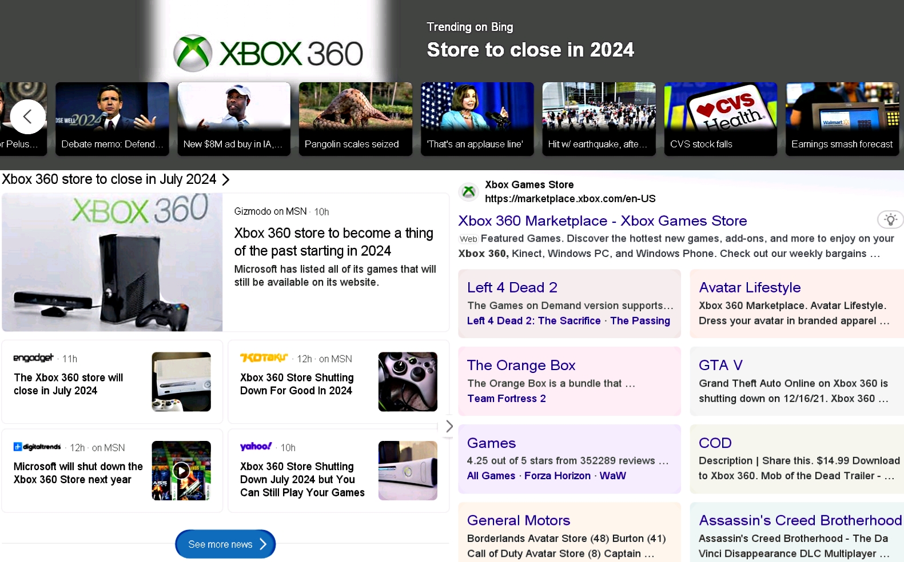Open Forza Horizon link
This screenshot has width=904, height=562.
coord(557,476)
